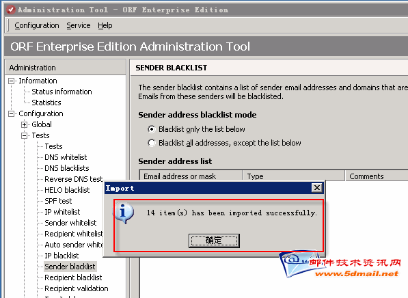Open Reverse DNS test settings
This screenshot has height=298, width=408.
tap(74, 179)
